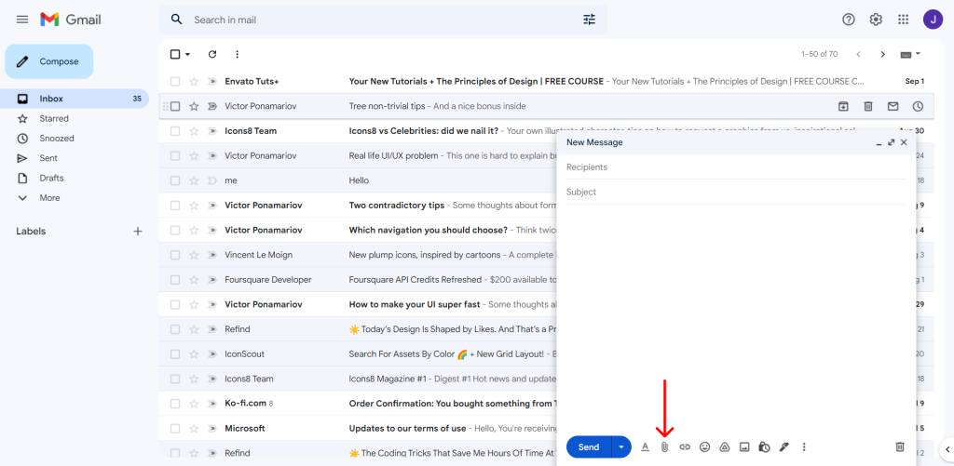Open input tools keyboard dropdown
This screenshot has width=954, height=466.
coord(911,54)
